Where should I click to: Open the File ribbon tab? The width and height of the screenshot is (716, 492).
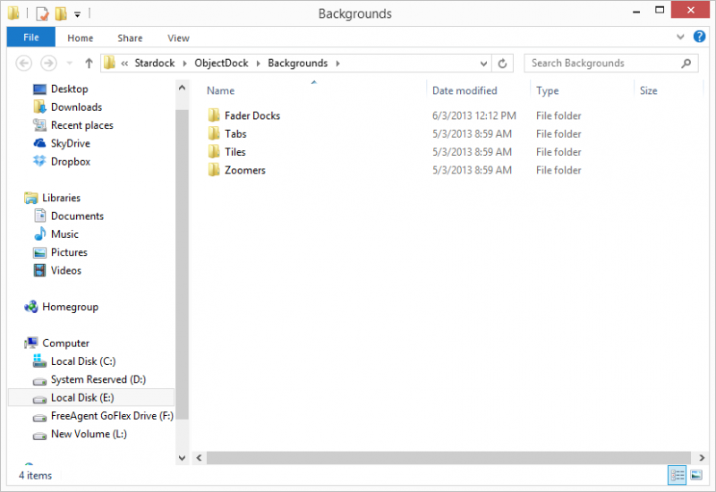[x=31, y=37]
